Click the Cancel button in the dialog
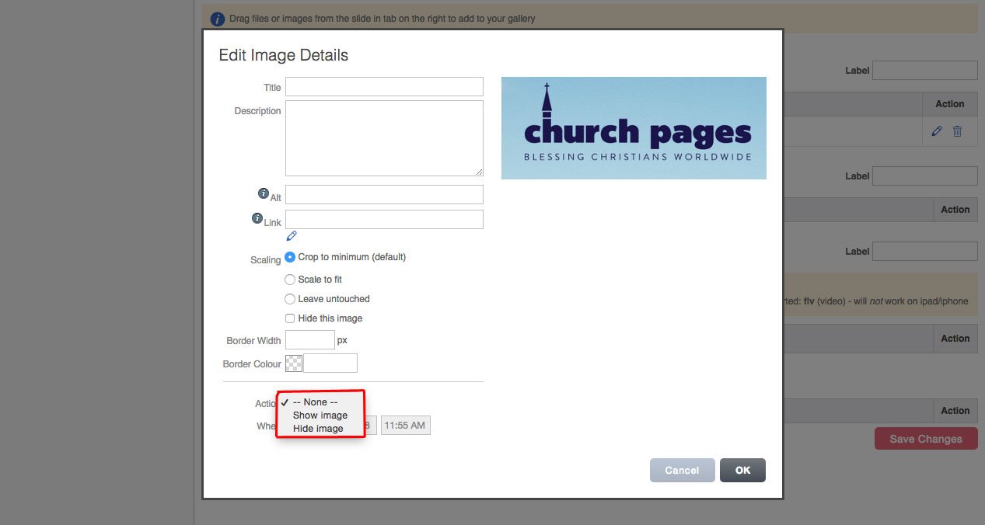Screen dimensions: 985x525 click(x=683, y=470)
